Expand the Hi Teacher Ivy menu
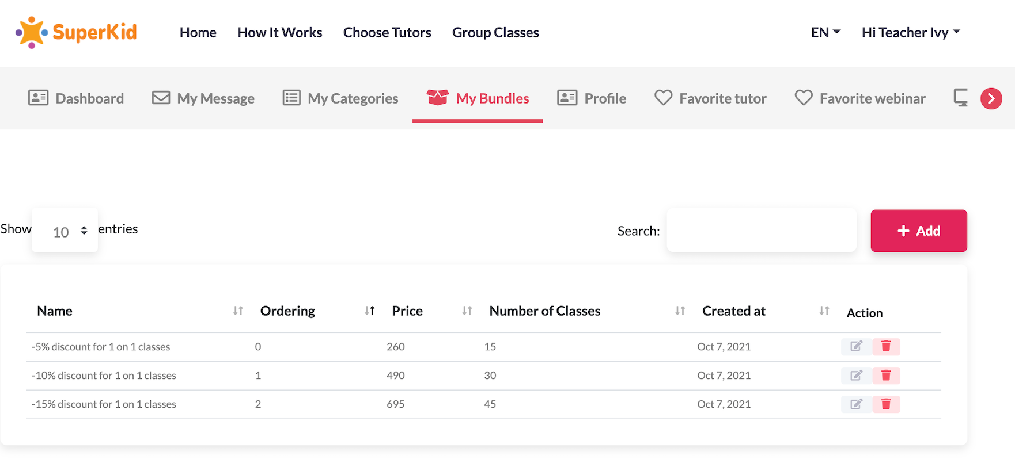Image resolution: width=1015 pixels, height=467 pixels. tap(910, 32)
